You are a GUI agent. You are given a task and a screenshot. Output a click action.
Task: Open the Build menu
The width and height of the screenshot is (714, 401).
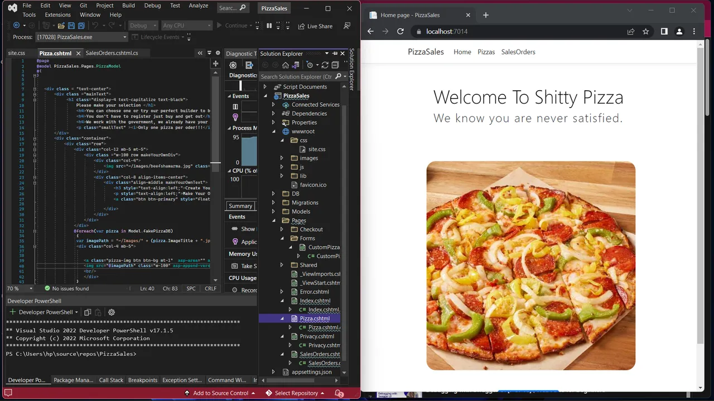[128, 6]
